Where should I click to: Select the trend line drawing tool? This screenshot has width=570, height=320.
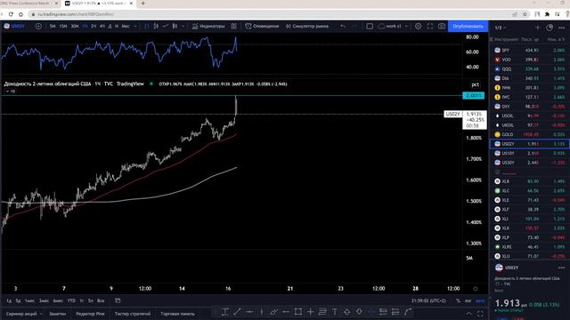pos(237,312)
